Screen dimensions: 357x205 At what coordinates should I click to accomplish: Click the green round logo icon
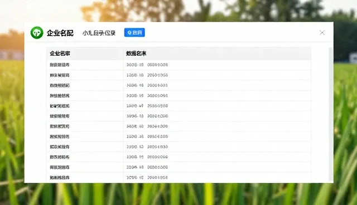coord(37,33)
